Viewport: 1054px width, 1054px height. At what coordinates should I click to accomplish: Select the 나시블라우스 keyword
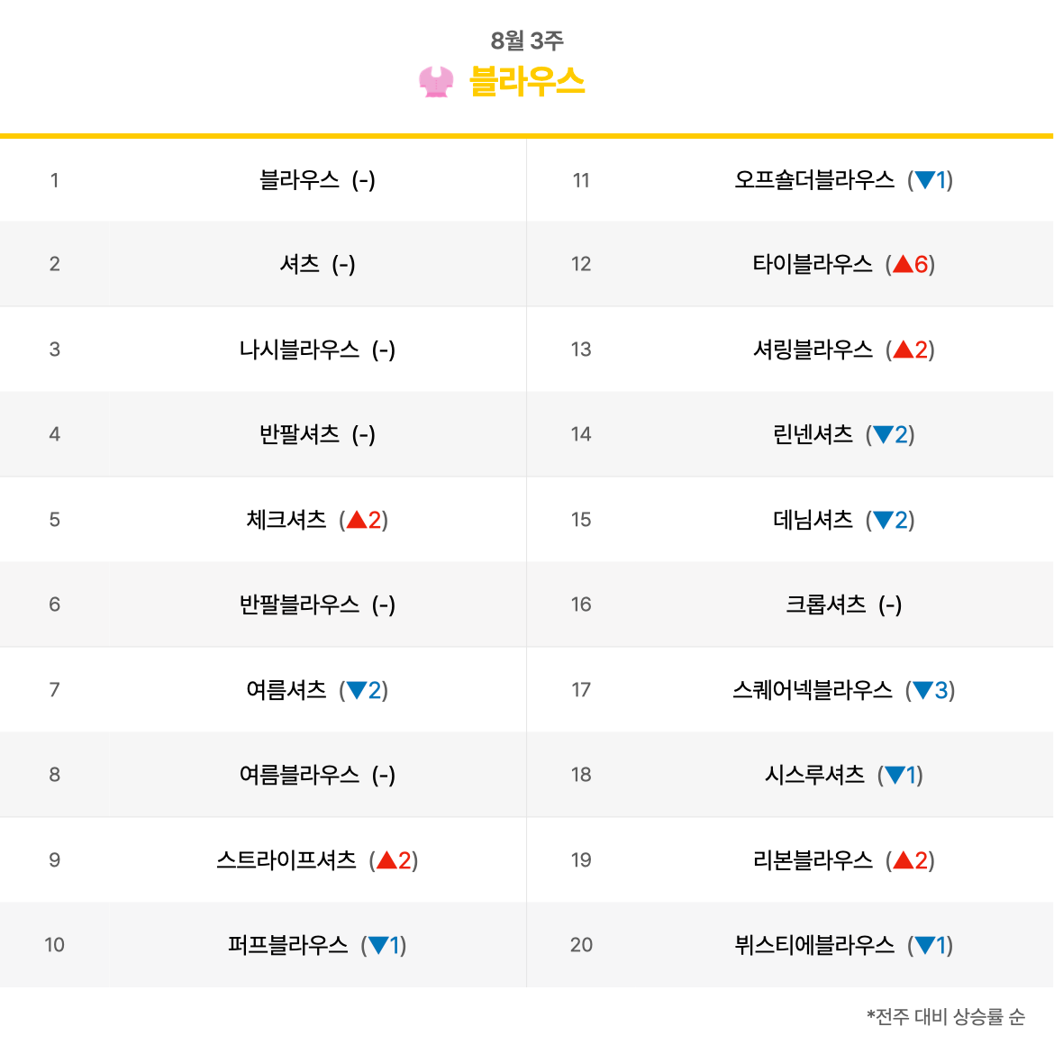click(299, 350)
